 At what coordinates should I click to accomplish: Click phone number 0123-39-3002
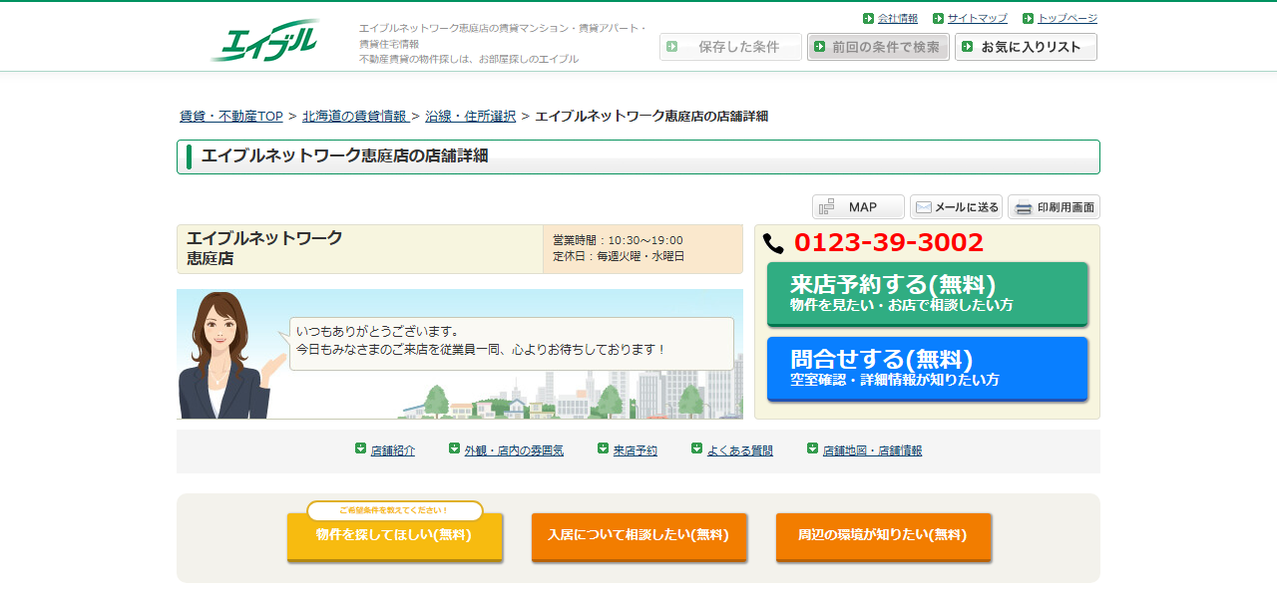pyautogui.click(x=889, y=242)
